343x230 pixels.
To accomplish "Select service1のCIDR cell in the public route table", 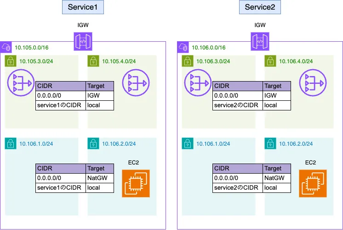I will [61, 105].
